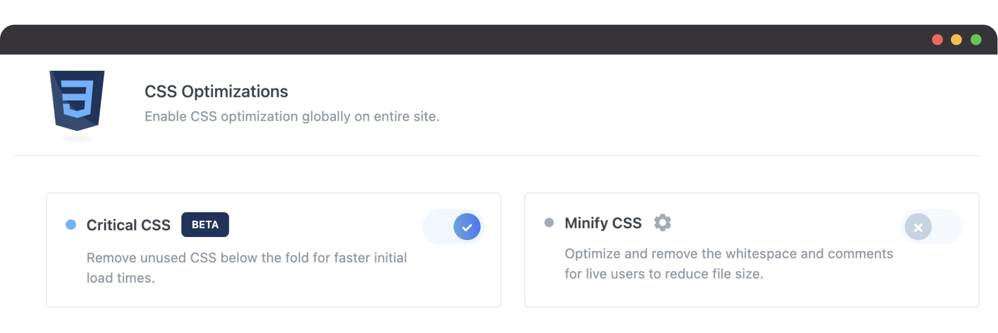Click the 'Remove unused CSS below the fold' description

[x=247, y=268]
